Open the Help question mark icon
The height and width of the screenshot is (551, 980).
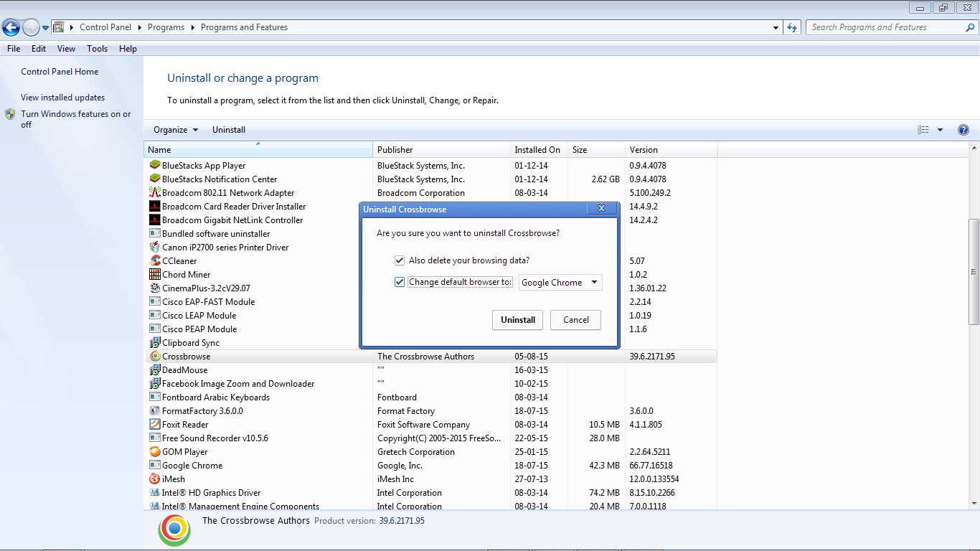(963, 130)
